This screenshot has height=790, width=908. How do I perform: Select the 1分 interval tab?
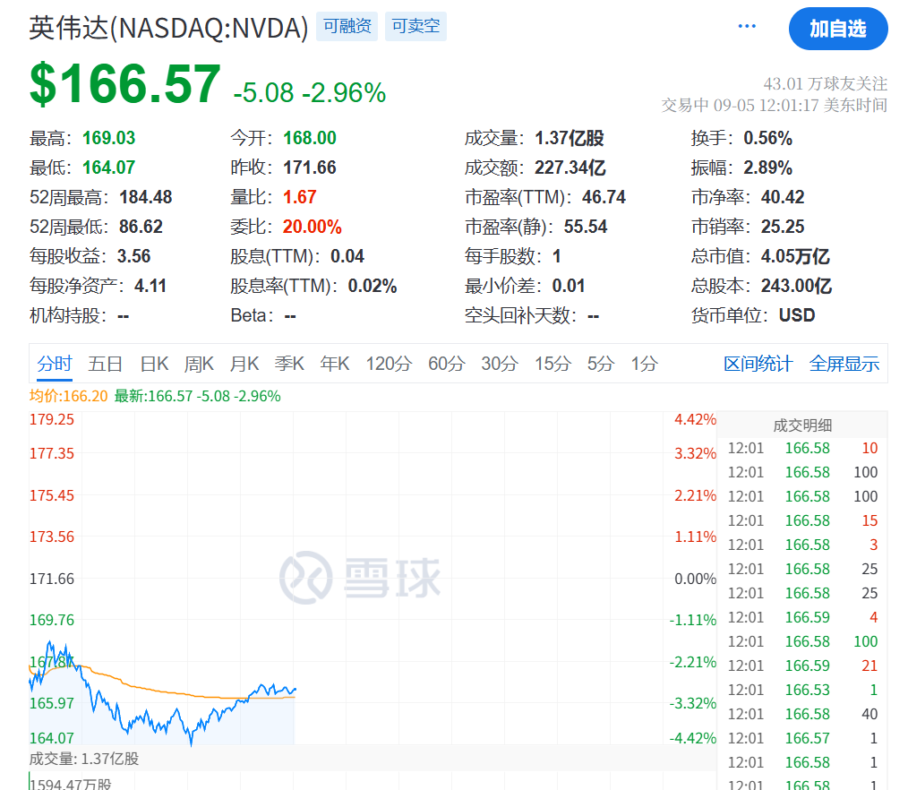(x=645, y=364)
